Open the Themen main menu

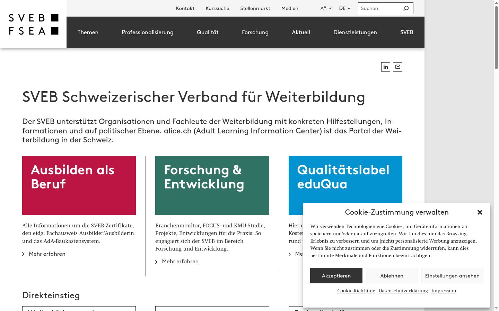[x=88, y=32]
